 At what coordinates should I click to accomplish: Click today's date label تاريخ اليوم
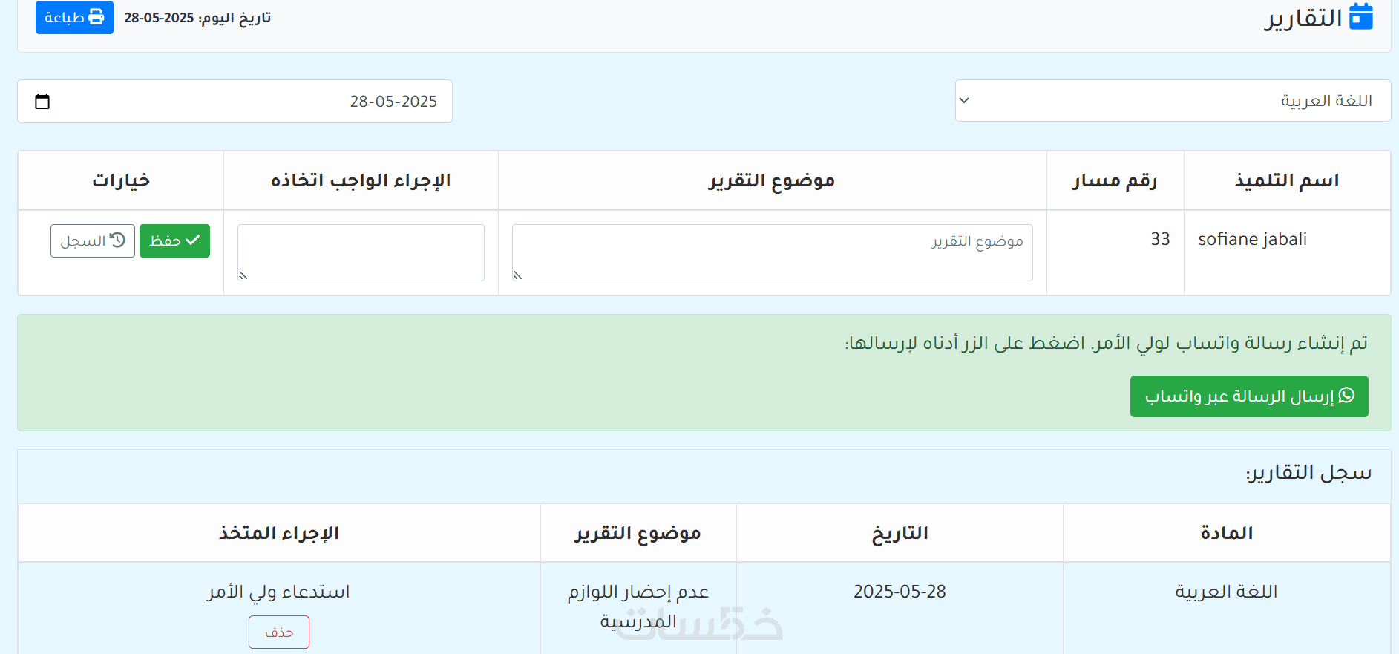(197, 18)
